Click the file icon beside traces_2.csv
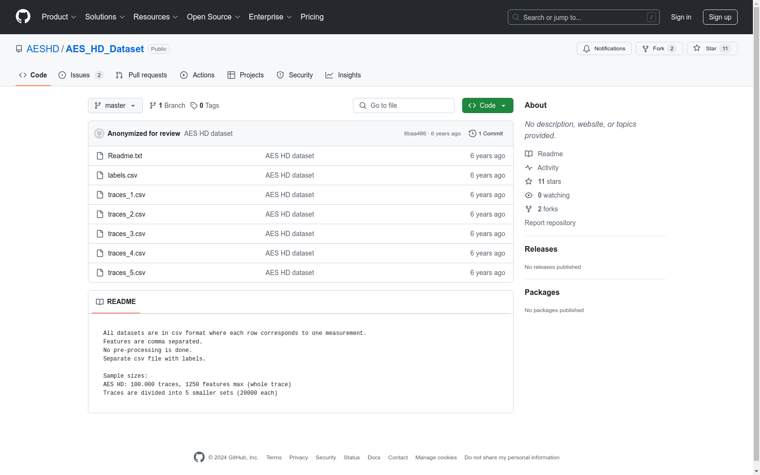This screenshot has width=760, height=475. click(100, 214)
